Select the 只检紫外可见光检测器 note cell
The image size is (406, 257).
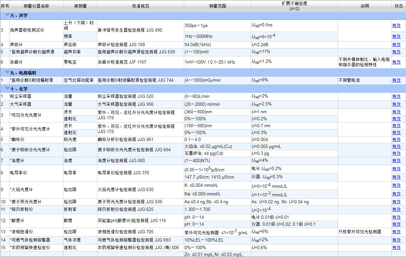pyautogui.click(x=364, y=232)
